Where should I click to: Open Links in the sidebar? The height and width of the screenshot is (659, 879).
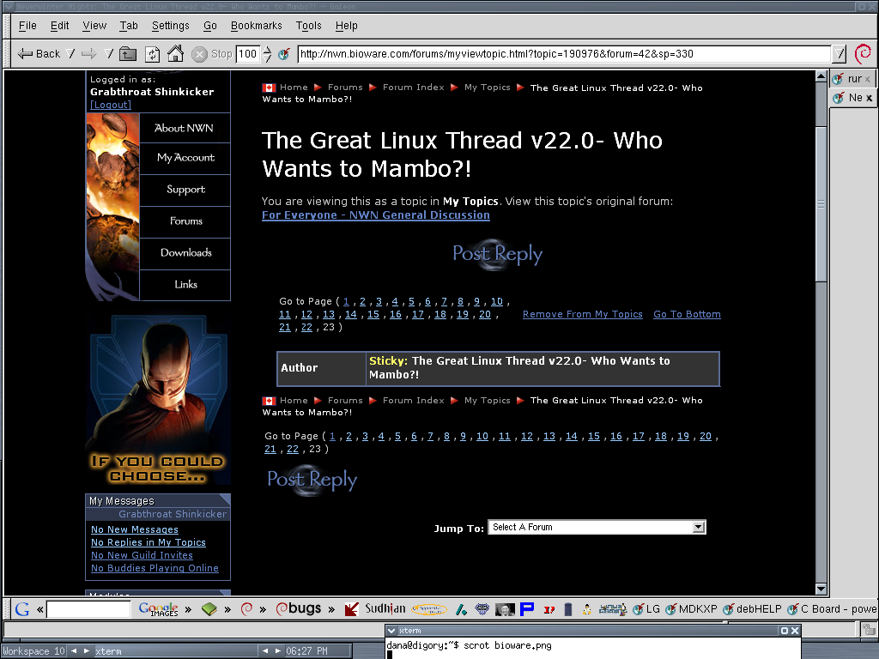click(x=185, y=285)
